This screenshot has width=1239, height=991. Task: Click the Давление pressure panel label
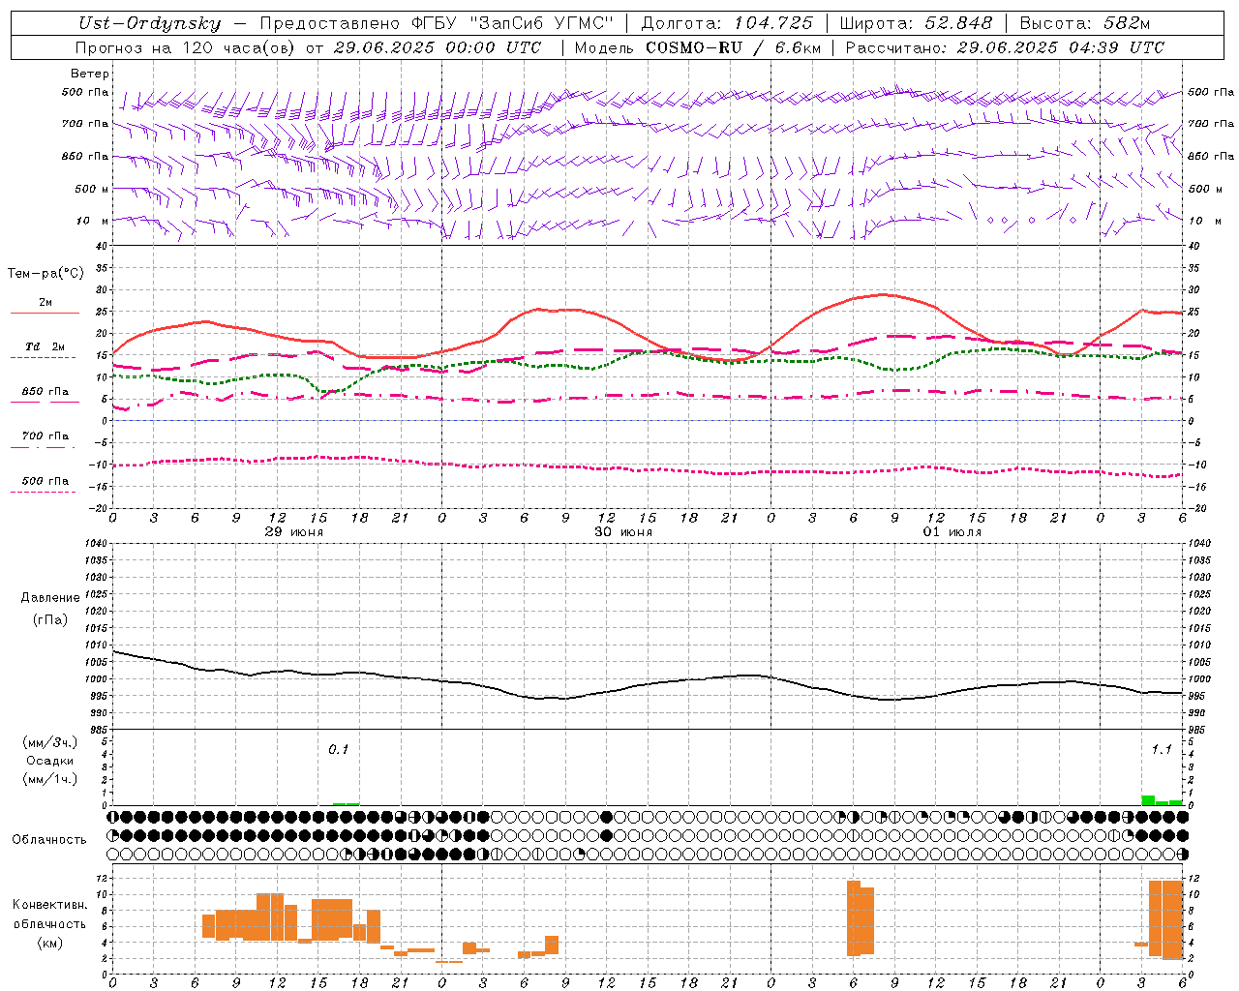(x=50, y=598)
